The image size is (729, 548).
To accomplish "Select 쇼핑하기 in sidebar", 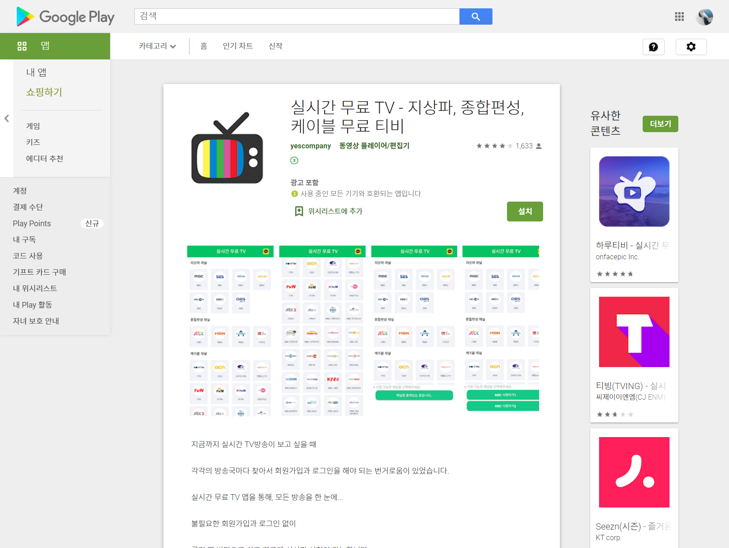I will (x=44, y=92).
